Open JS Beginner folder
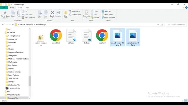 pos(11,55)
